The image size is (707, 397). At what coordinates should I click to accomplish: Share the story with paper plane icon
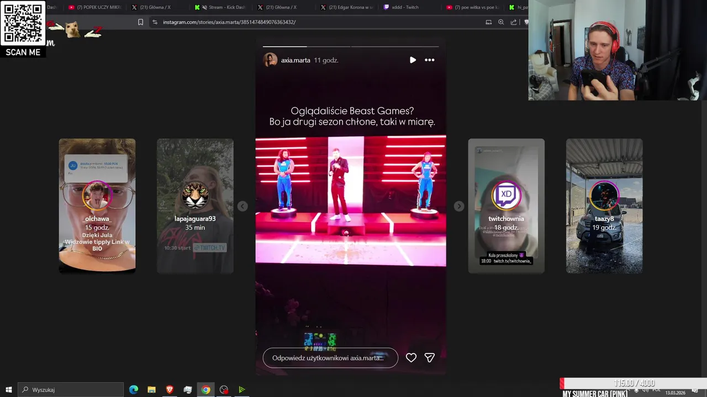[430, 358]
